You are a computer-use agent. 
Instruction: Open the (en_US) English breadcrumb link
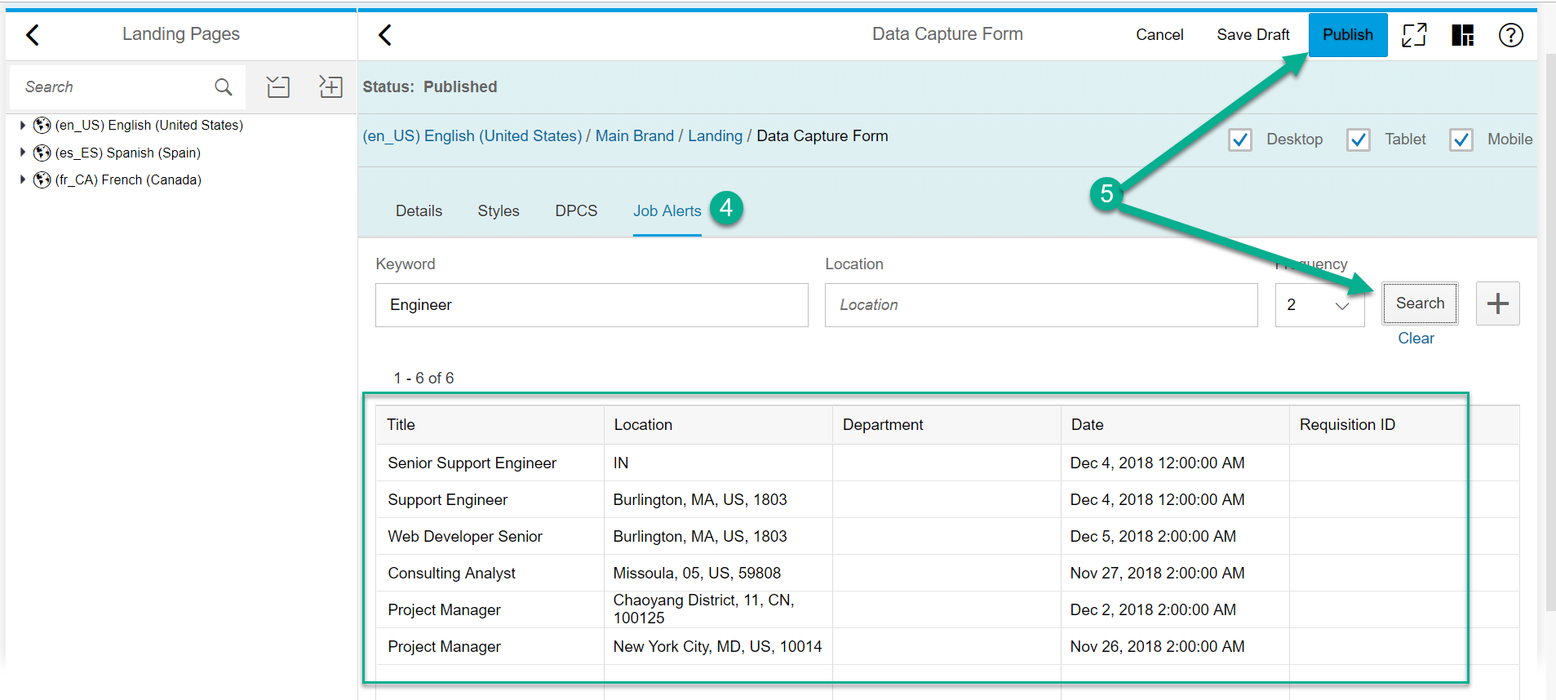click(x=472, y=136)
